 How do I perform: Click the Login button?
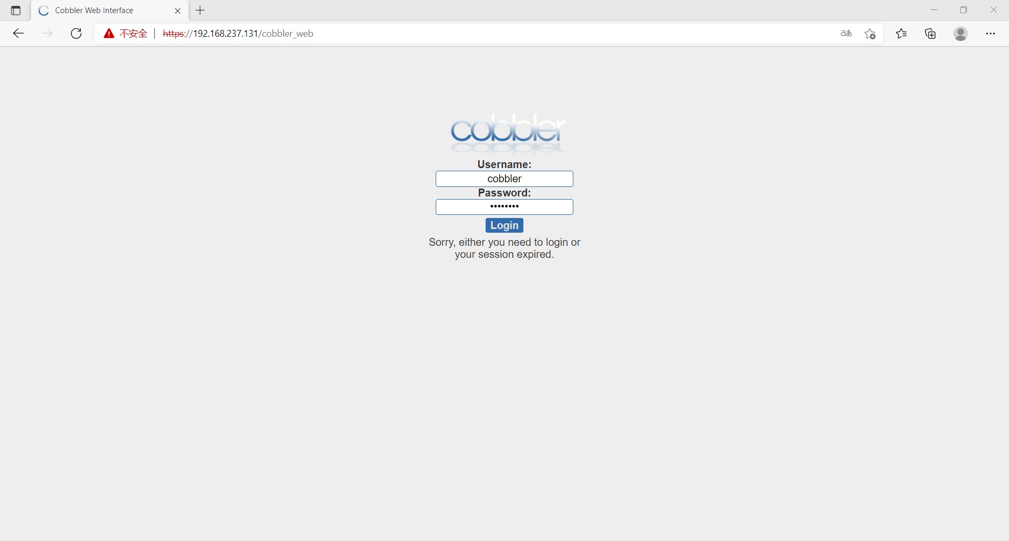point(504,225)
